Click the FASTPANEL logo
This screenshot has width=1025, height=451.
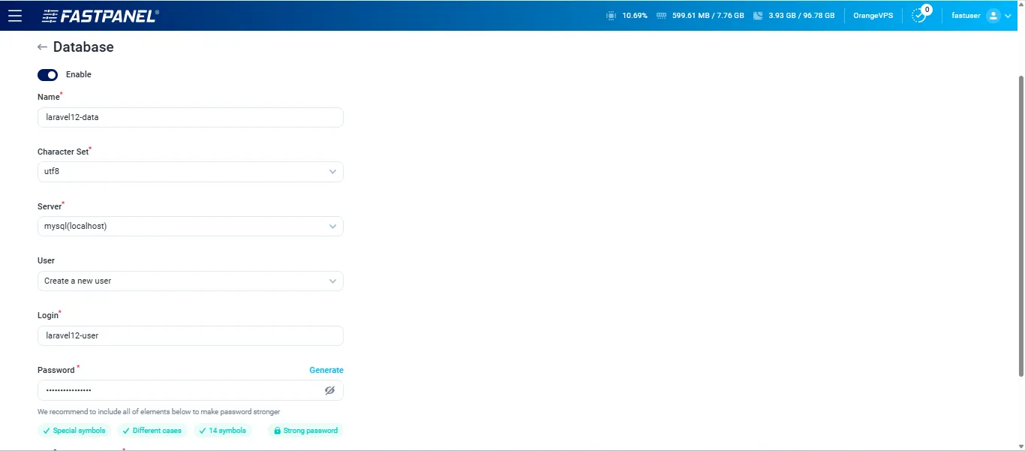coord(101,16)
